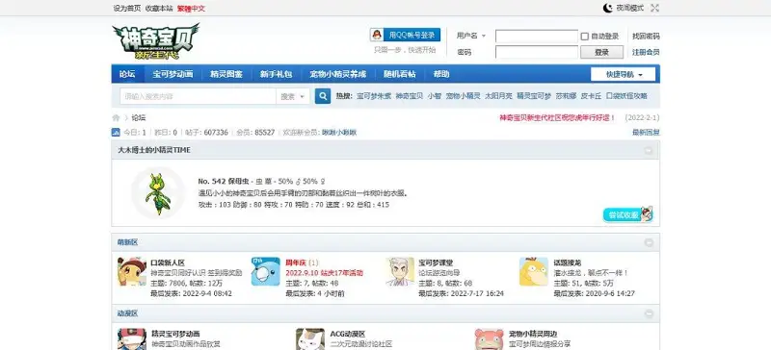Open the 宠物小精灵周边 forum title
The image size is (771, 350).
click(533, 334)
